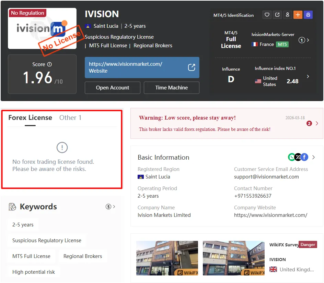
Task: Click the MT5 green tag
Action: tap(282, 44)
